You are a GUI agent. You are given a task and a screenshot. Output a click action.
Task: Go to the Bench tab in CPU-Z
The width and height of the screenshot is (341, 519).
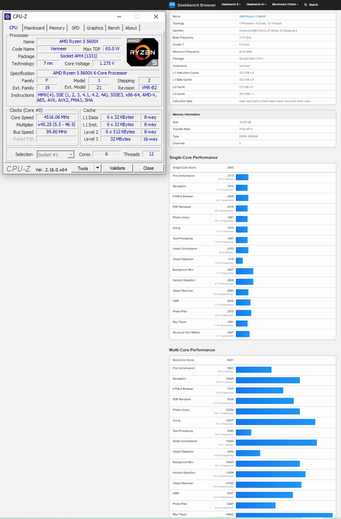[x=114, y=28]
